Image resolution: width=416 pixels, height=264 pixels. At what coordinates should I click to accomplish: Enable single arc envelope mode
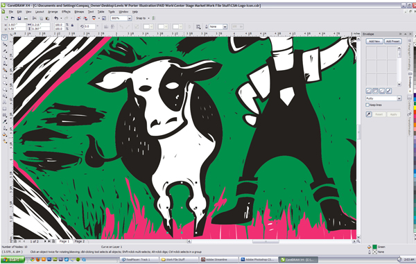[375, 91]
